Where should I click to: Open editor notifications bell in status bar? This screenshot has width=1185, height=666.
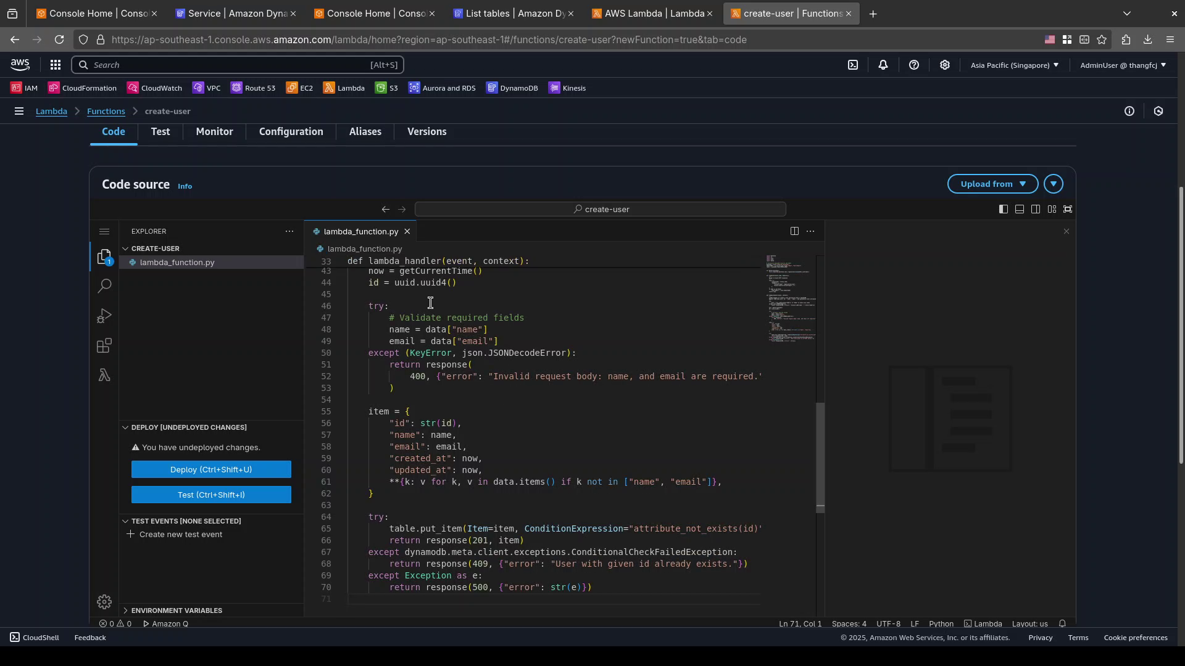pos(1063,624)
